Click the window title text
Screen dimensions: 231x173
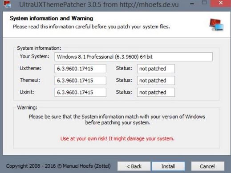(99, 4)
